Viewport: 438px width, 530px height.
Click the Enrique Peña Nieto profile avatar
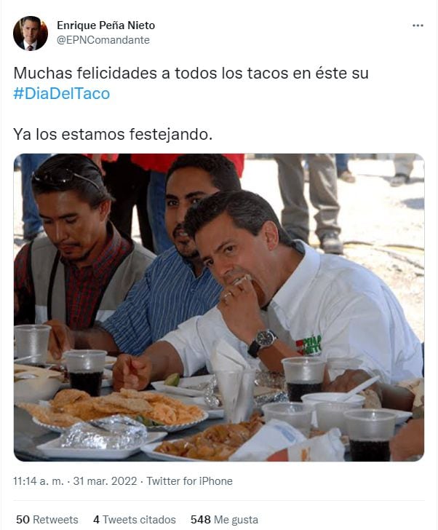tap(31, 33)
